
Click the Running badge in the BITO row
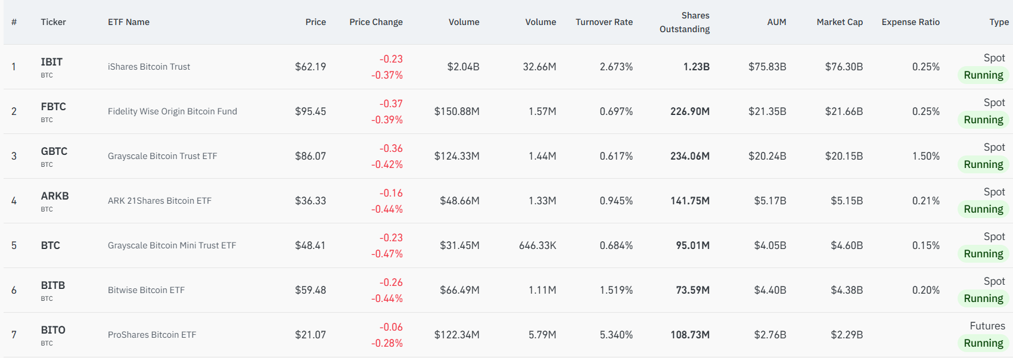[x=983, y=343]
